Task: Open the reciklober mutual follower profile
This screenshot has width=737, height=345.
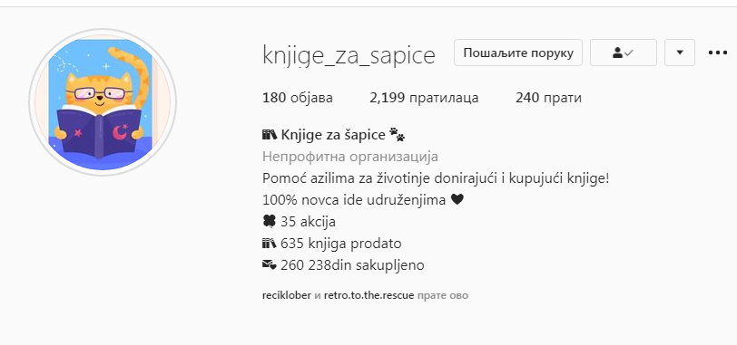Action: pyautogui.click(x=287, y=296)
